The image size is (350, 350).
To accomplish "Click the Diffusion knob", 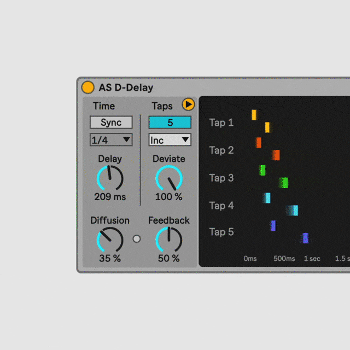I will (110, 240).
